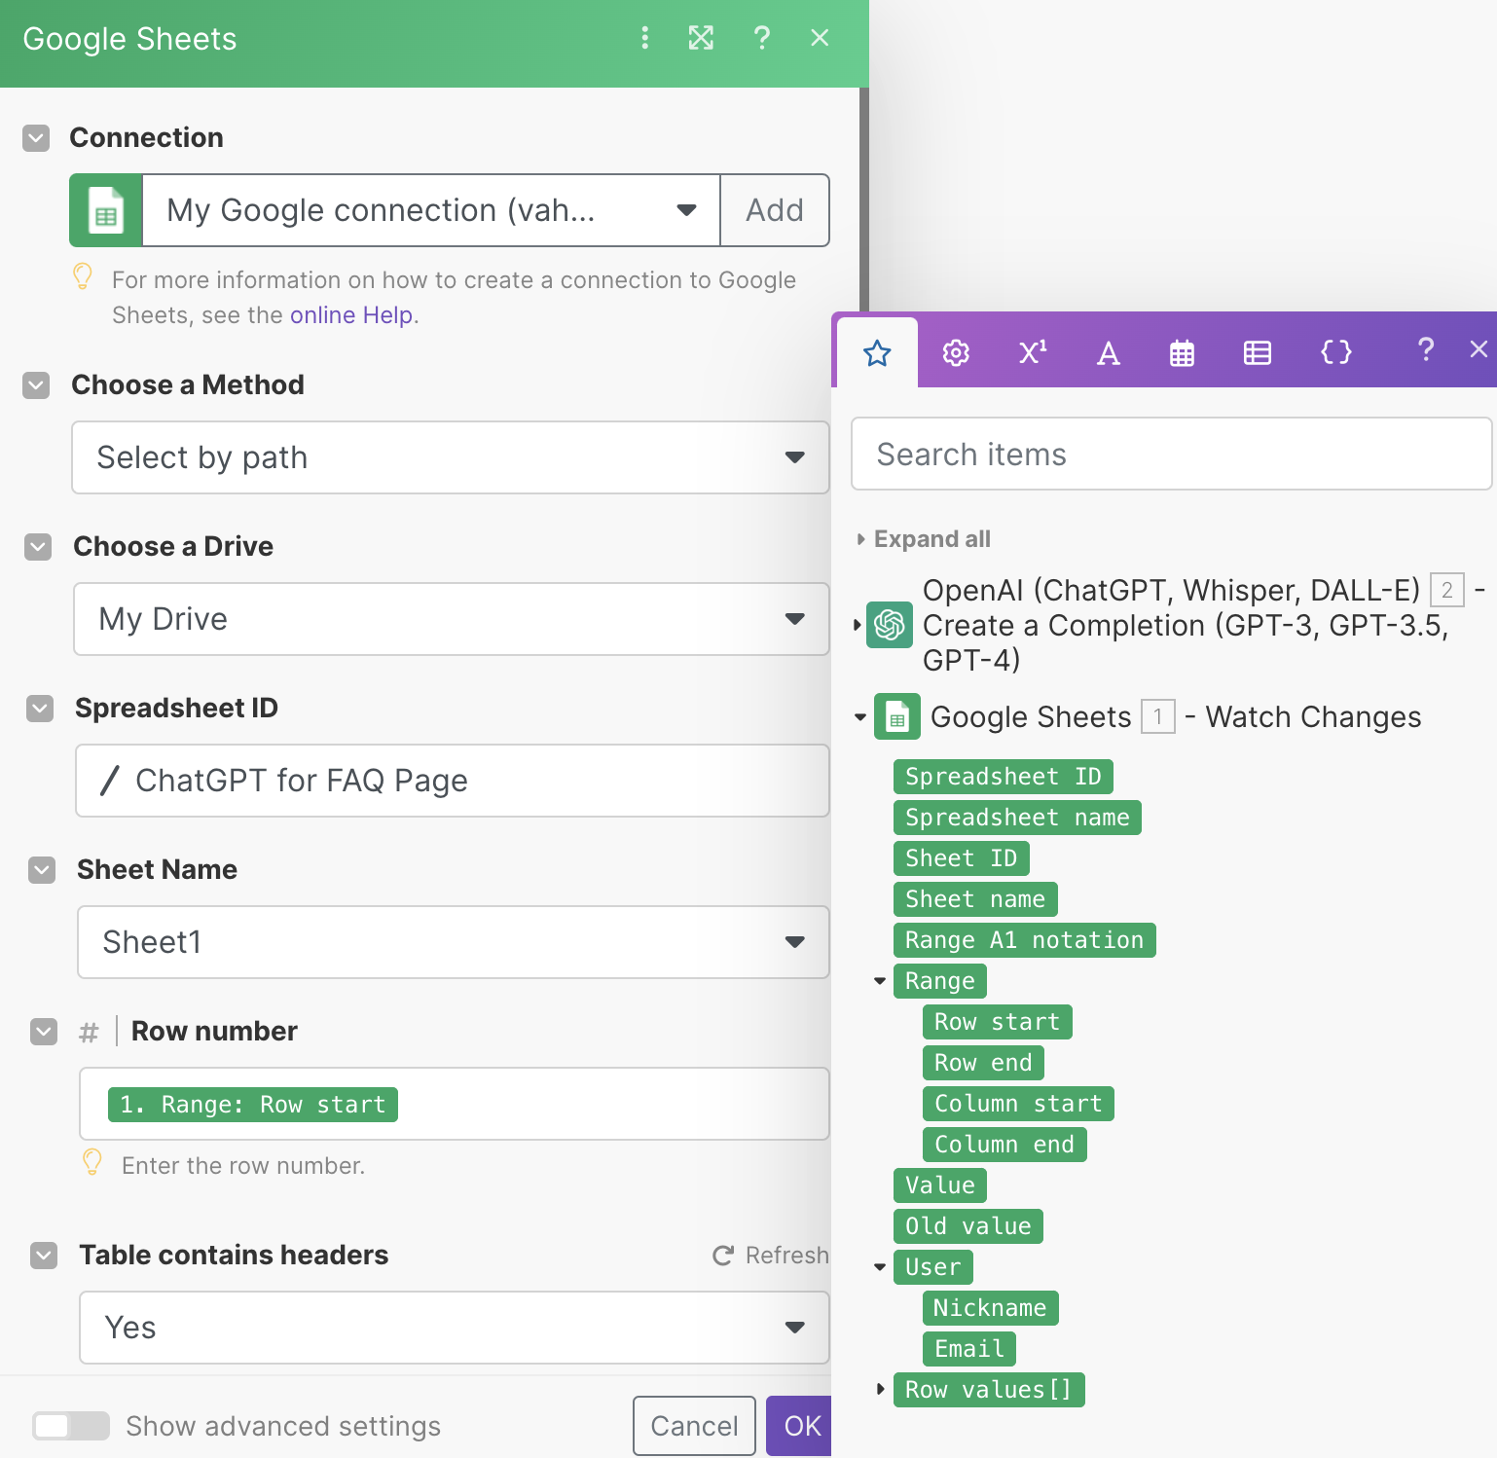This screenshot has height=1458, width=1497.
Task: Insert the Sheet ID variable
Action: [962, 858]
